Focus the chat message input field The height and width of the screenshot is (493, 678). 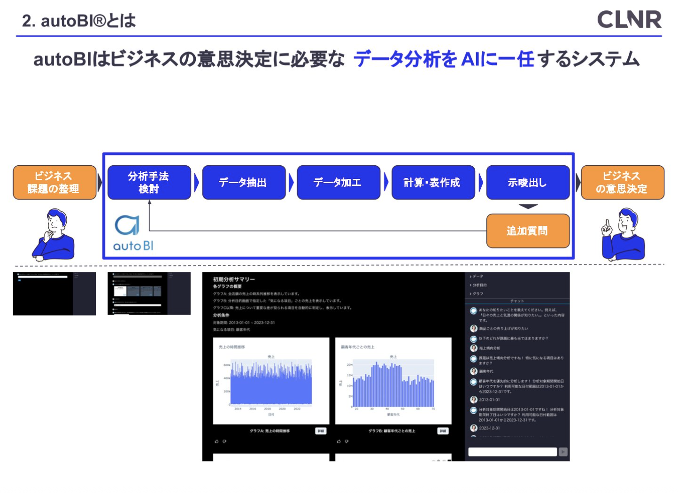[512, 452]
